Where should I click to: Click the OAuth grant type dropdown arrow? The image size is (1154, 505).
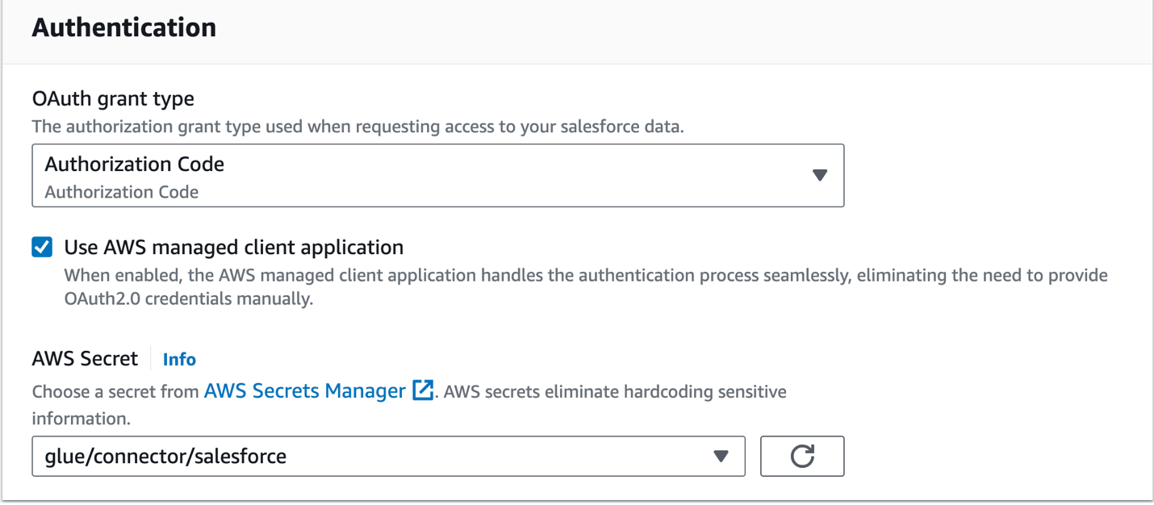pos(820,175)
